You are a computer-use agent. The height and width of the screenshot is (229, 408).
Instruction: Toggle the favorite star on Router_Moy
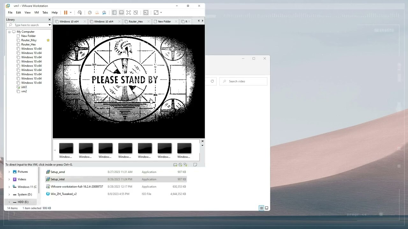[x=48, y=40]
